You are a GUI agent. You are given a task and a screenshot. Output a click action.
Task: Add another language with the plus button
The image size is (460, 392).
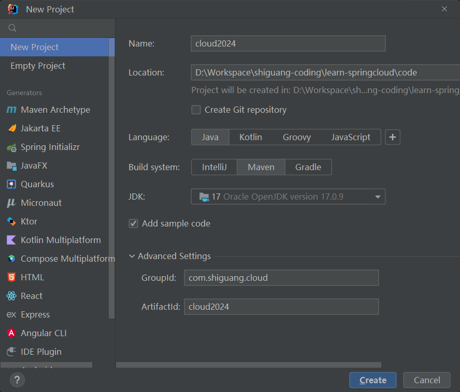click(x=393, y=137)
